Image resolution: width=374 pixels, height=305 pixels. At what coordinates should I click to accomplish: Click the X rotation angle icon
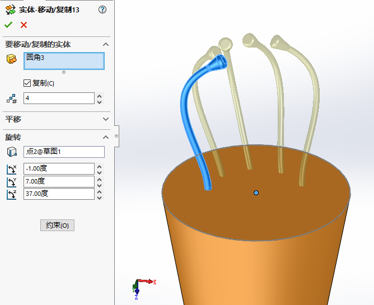pyautogui.click(x=11, y=169)
